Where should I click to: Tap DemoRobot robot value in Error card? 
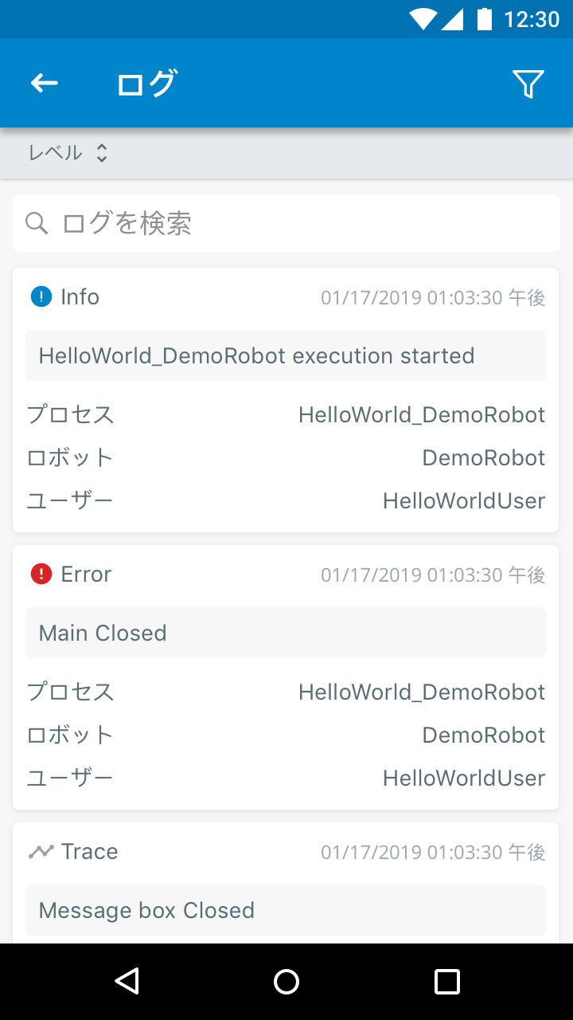[x=484, y=735]
